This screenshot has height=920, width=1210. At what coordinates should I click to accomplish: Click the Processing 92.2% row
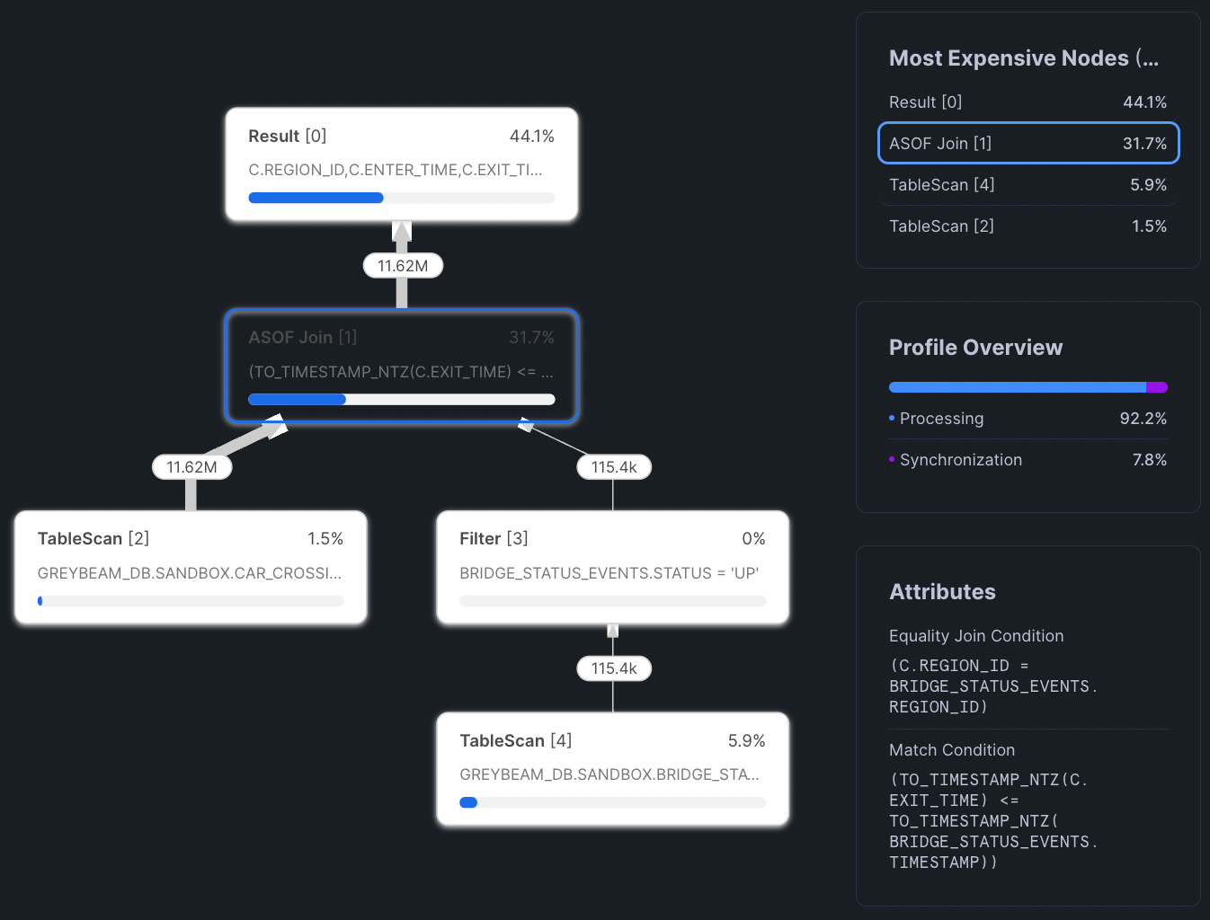click(1028, 419)
